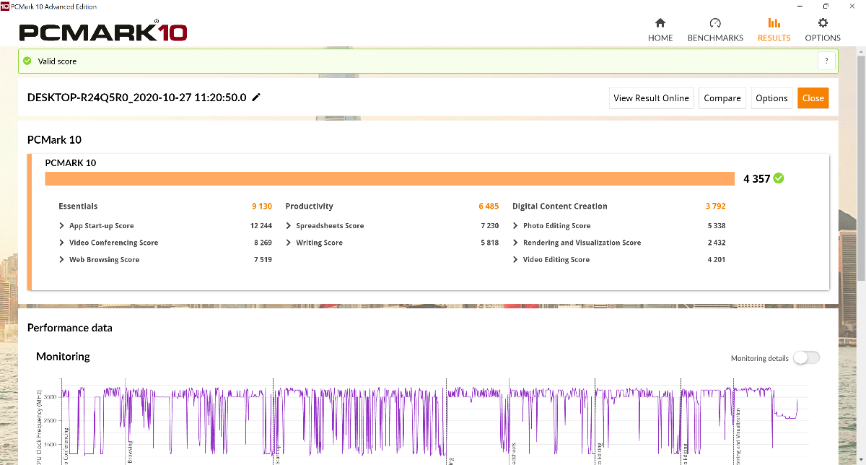
Task: Click the green valid score checkmark icon
Action: 27,61
